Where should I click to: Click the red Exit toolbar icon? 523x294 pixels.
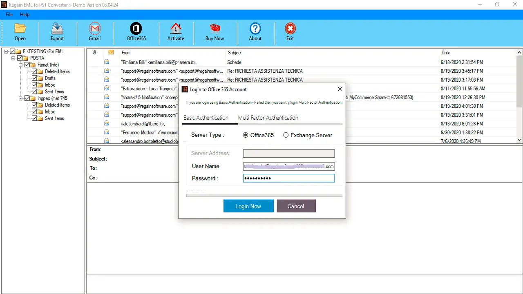[x=290, y=32]
